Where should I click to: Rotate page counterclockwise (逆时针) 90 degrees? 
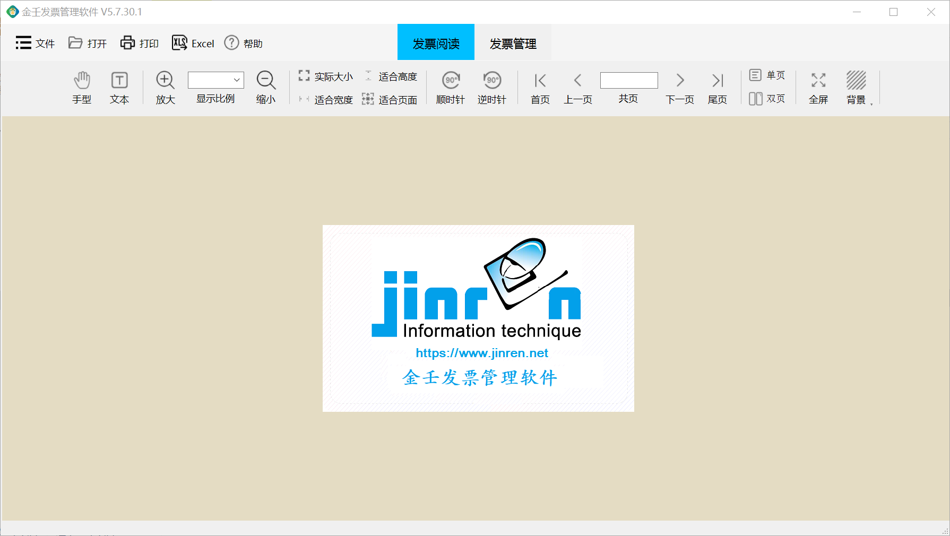(491, 88)
